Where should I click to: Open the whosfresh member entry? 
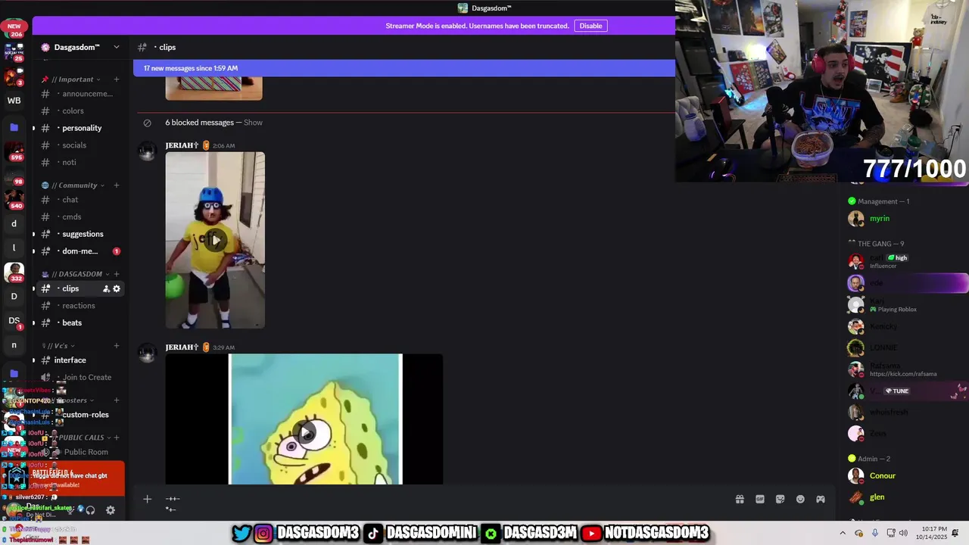click(x=906, y=413)
